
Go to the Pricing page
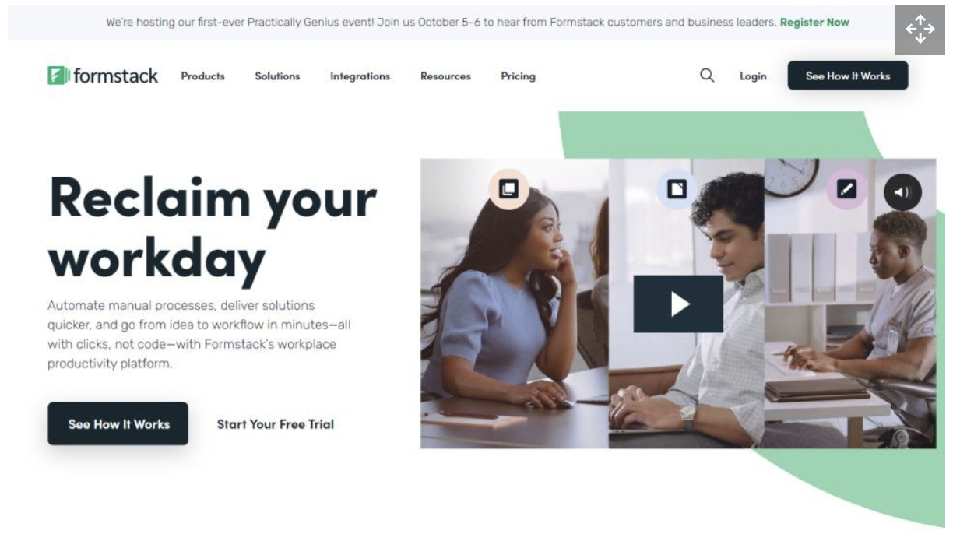click(x=518, y=76)
